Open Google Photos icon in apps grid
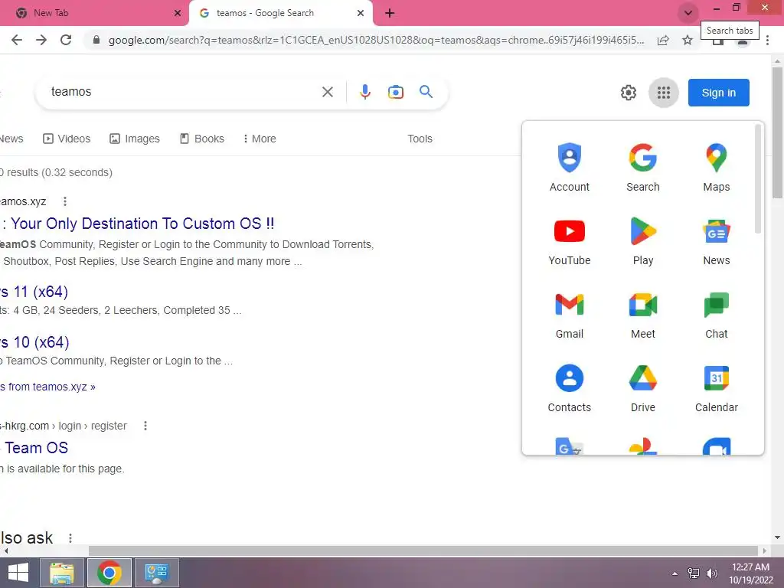784x588 pixels. 642,446
